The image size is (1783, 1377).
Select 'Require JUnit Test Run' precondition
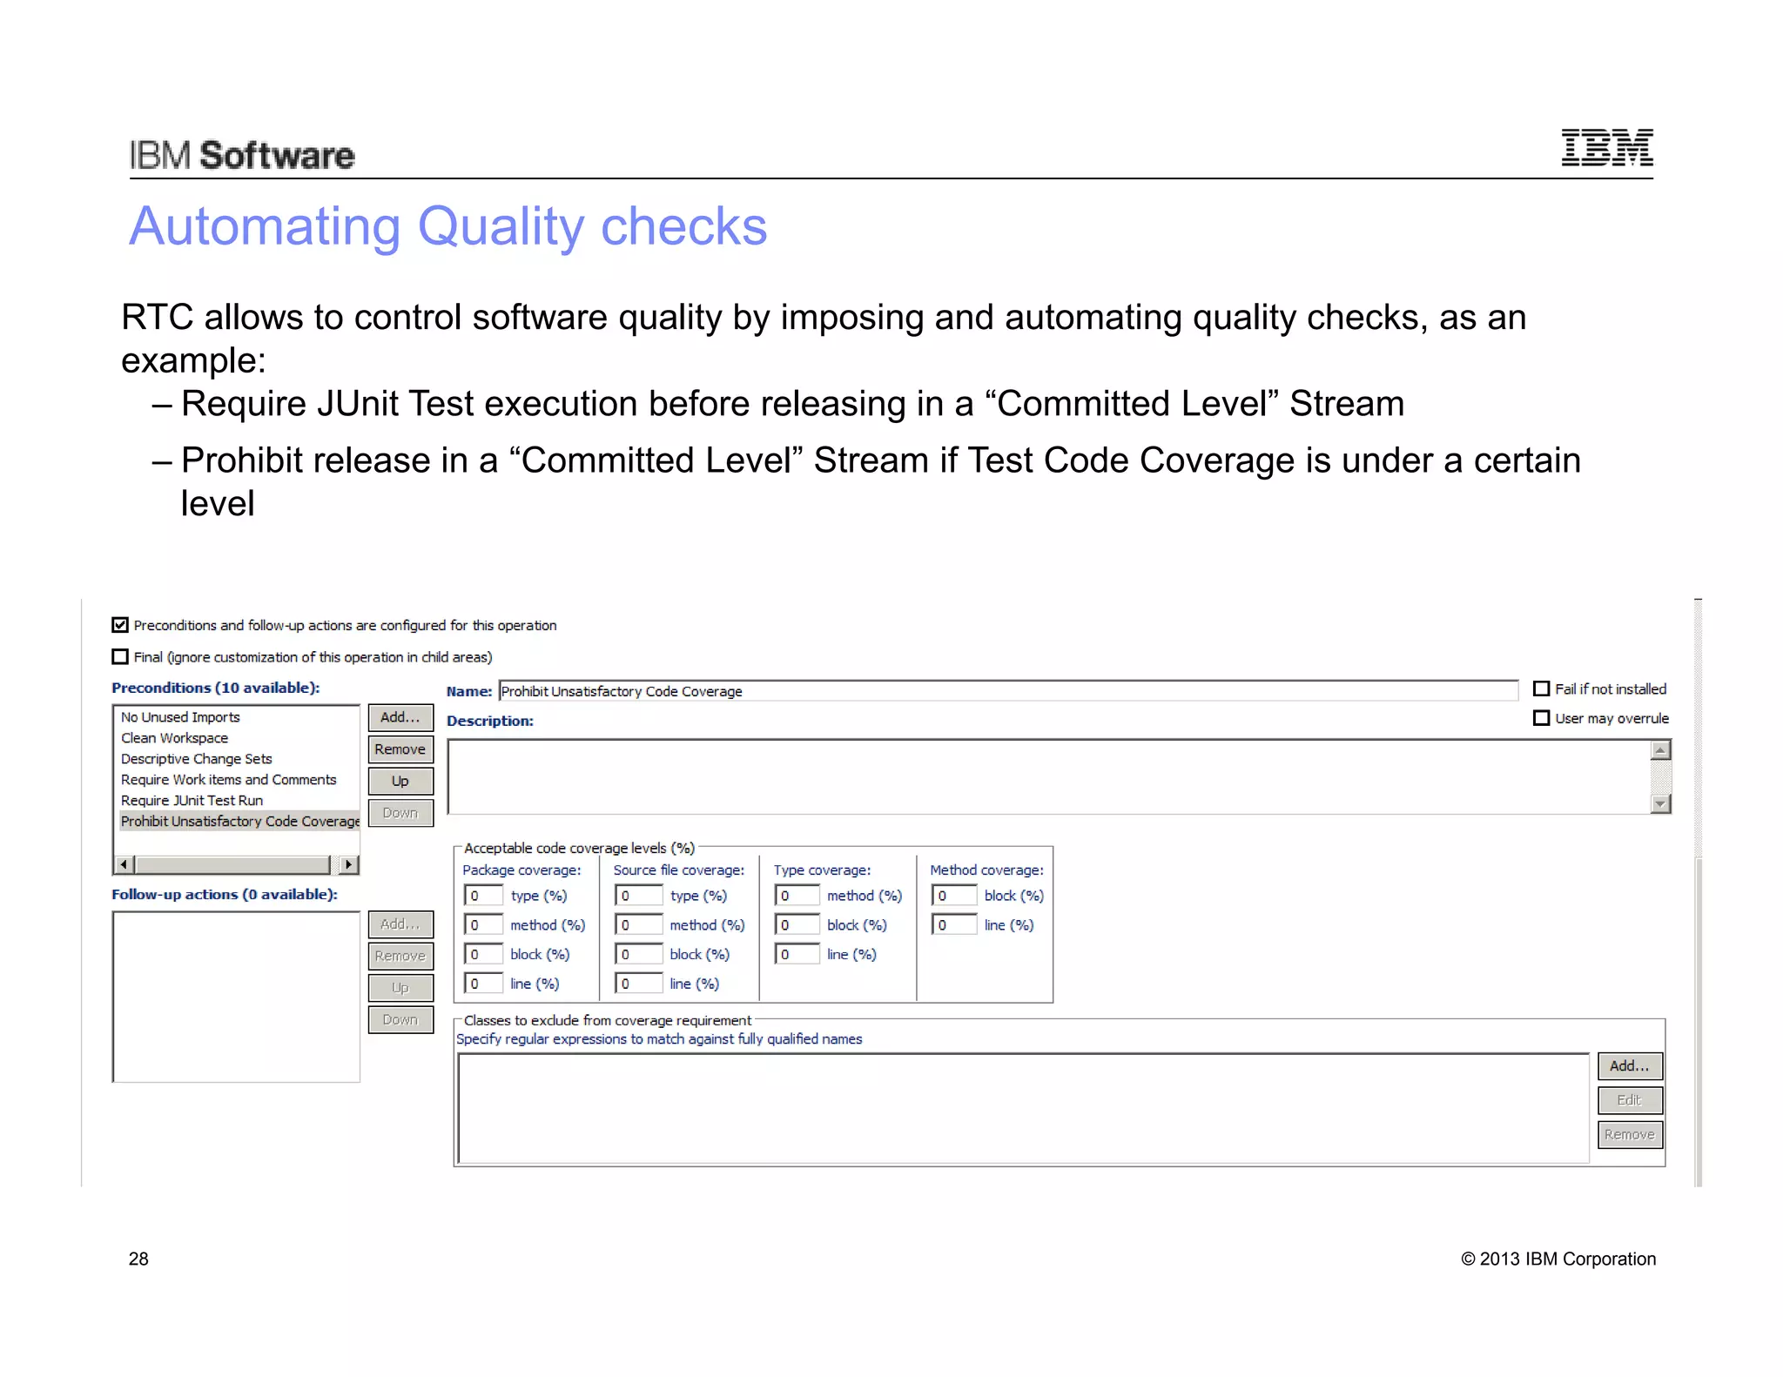click(x=192, y=801)
